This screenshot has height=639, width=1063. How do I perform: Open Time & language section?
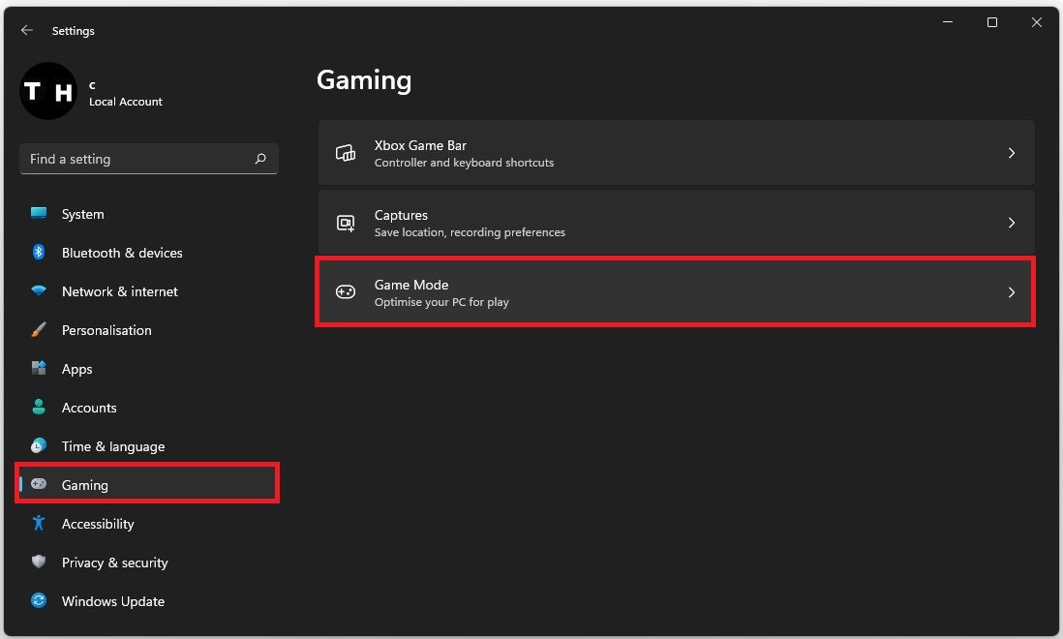pyautogui.click(x=148, y=446)
